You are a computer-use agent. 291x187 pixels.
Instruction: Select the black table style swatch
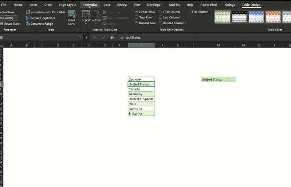click(x=239, y=17)
